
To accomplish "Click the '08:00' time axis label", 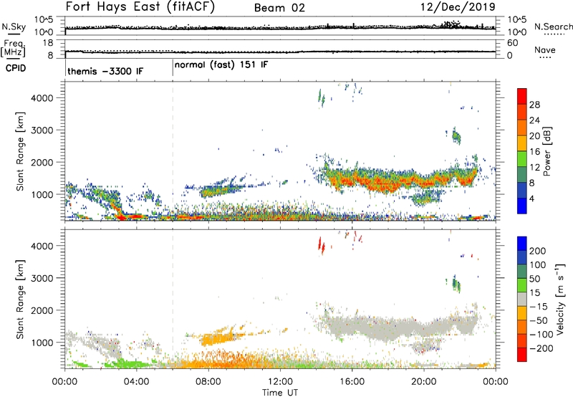I will pyautogui.click(x=208, y=382).
